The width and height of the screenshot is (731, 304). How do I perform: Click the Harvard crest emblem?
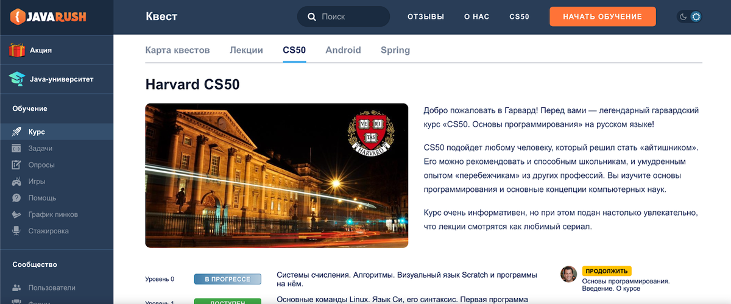pos(370,133)
